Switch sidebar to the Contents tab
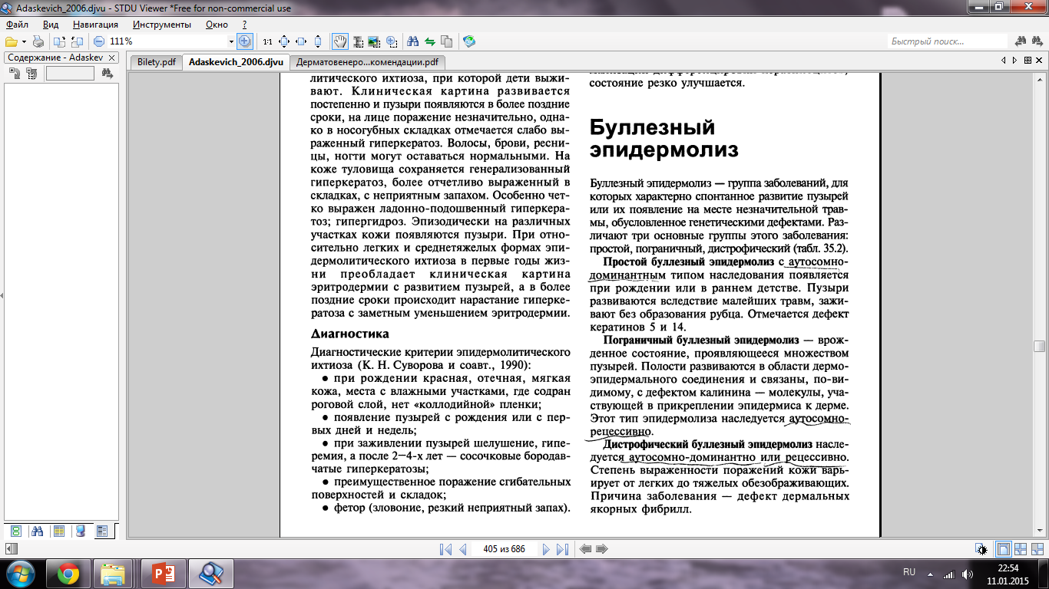1049x589 pixels. point(102,531)
